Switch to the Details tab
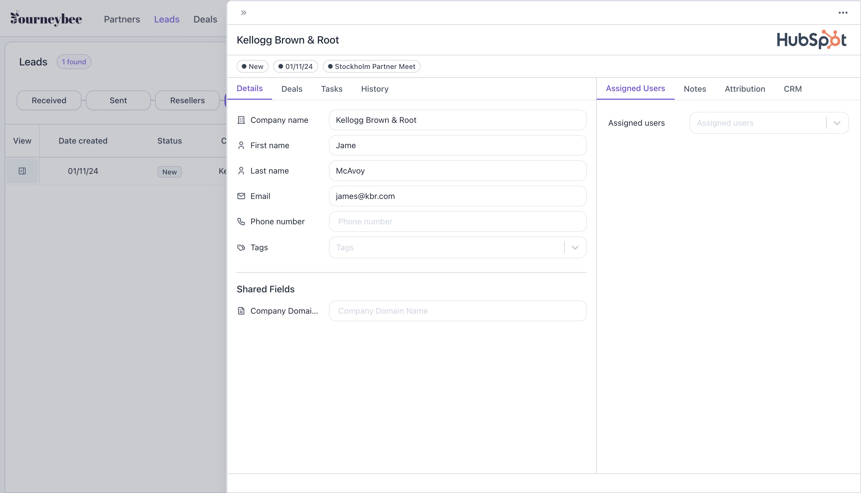 249,89
